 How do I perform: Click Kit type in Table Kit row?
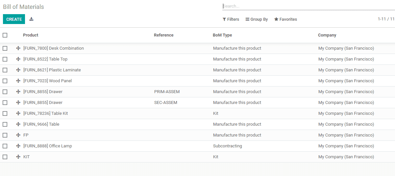[x=216, y=113]
